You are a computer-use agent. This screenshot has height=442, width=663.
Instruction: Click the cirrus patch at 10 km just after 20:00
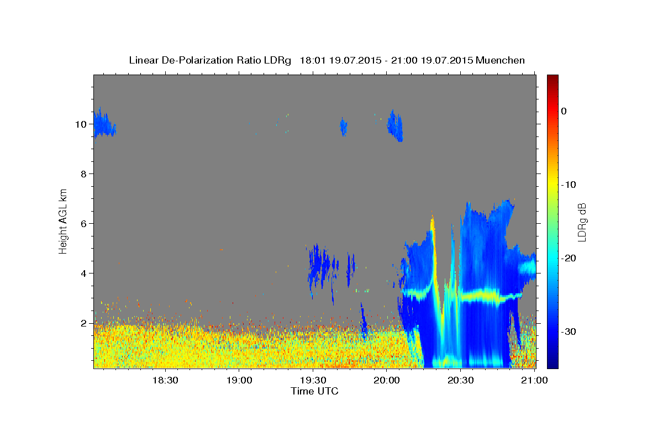[394, 125]
